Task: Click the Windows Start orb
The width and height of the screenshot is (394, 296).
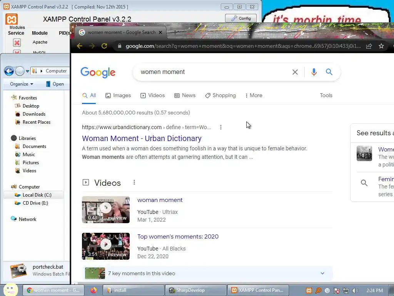Action: (x=10, y=290)
